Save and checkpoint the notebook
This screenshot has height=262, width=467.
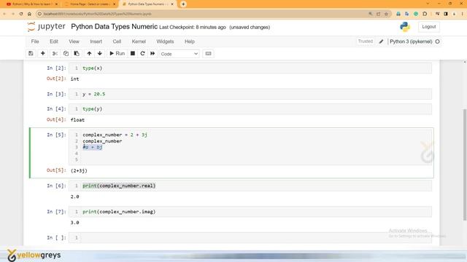31,53
